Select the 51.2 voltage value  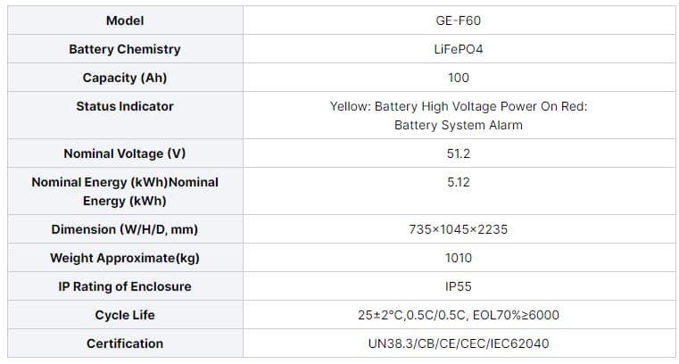458,153
